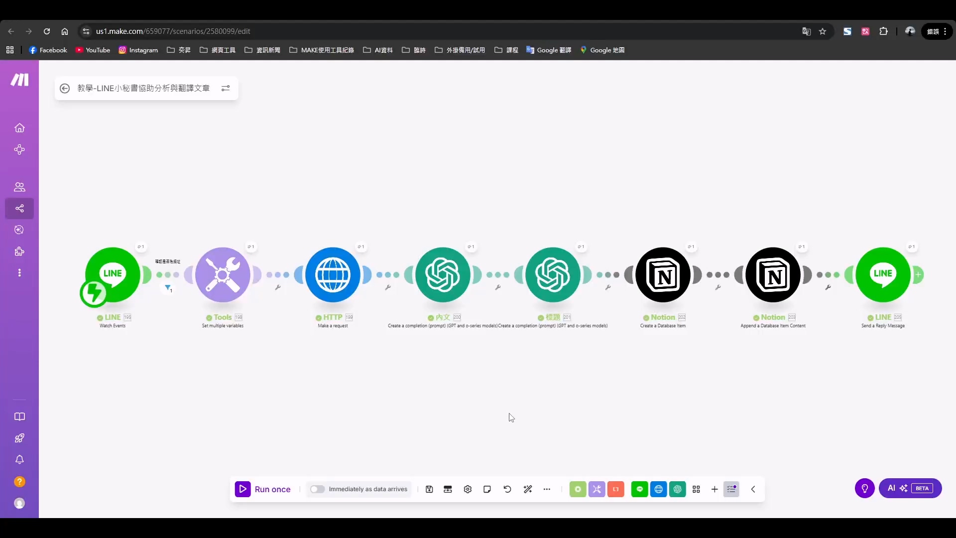Open the Tools Set multiple variables module

(223, 274)
